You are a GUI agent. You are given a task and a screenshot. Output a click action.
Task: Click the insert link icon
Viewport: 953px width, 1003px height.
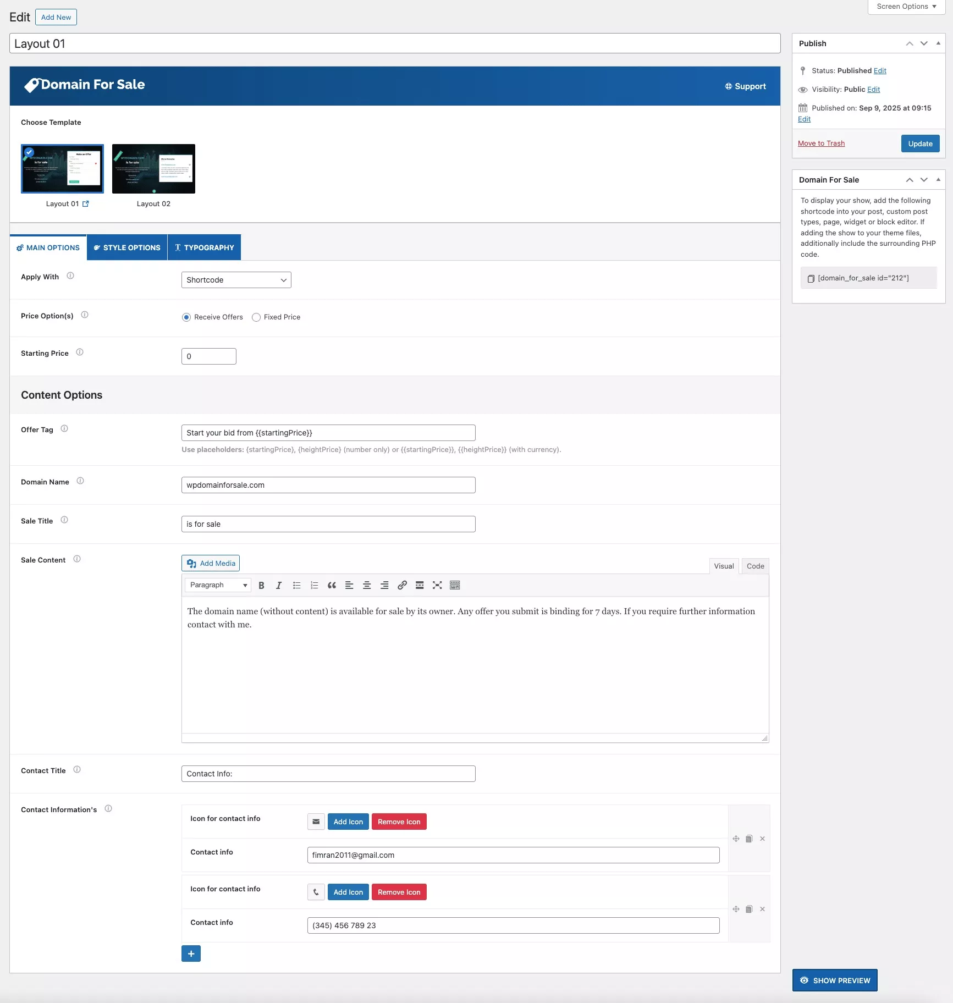click(x=402, y=585)
